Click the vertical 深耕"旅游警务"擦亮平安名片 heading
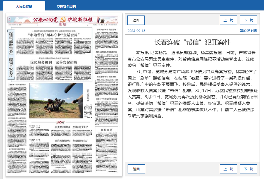This screenshot has height=179, width=264. click(11, 54)
